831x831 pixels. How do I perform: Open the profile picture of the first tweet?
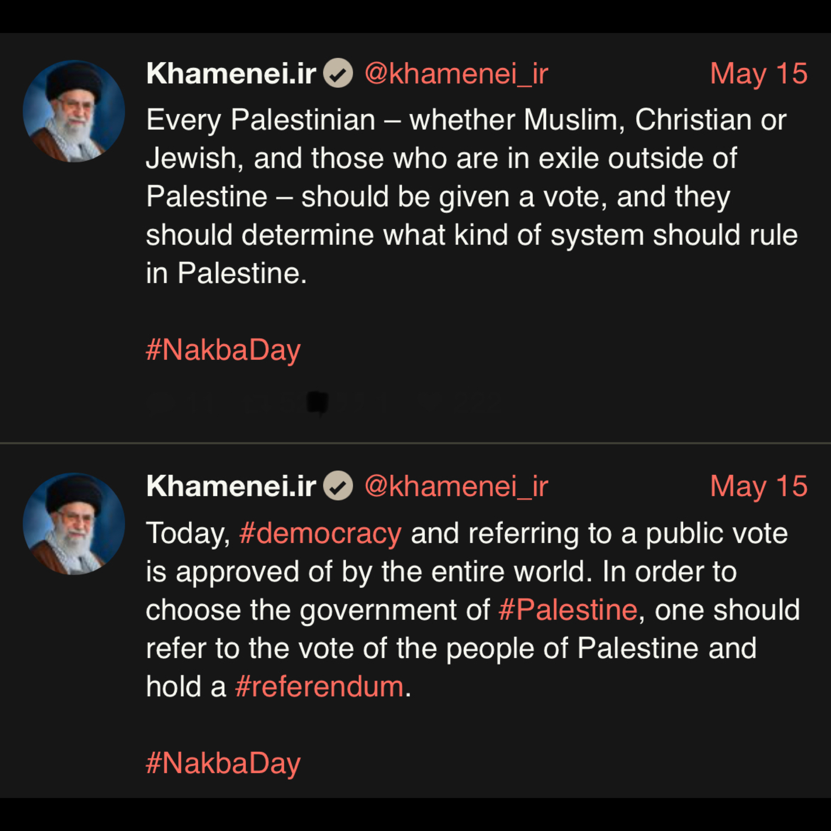click(74, 111)
